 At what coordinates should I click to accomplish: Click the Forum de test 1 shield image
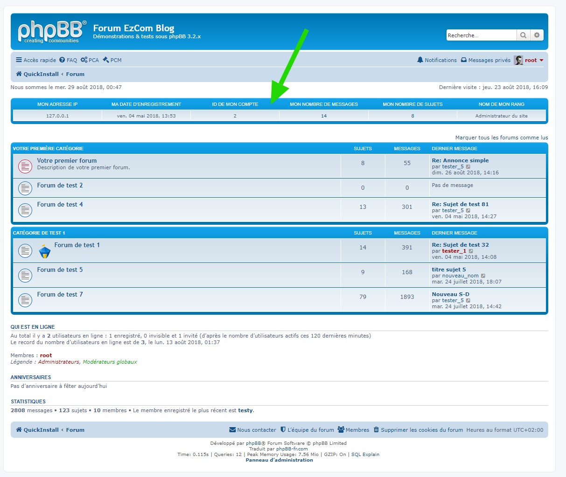(44, 251)
